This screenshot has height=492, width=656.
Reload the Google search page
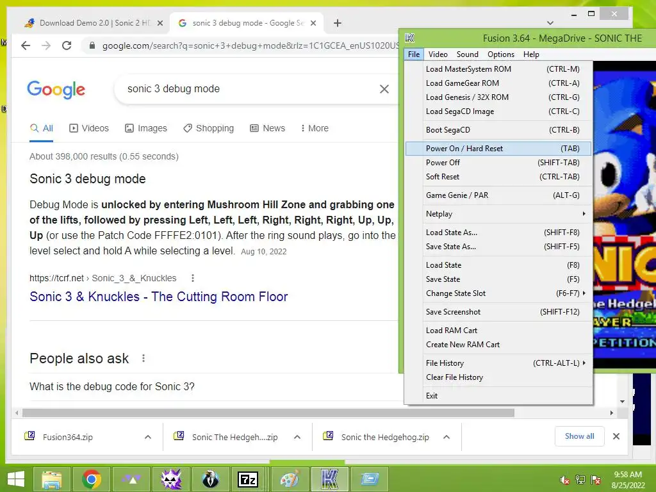(x=67, y=45)
